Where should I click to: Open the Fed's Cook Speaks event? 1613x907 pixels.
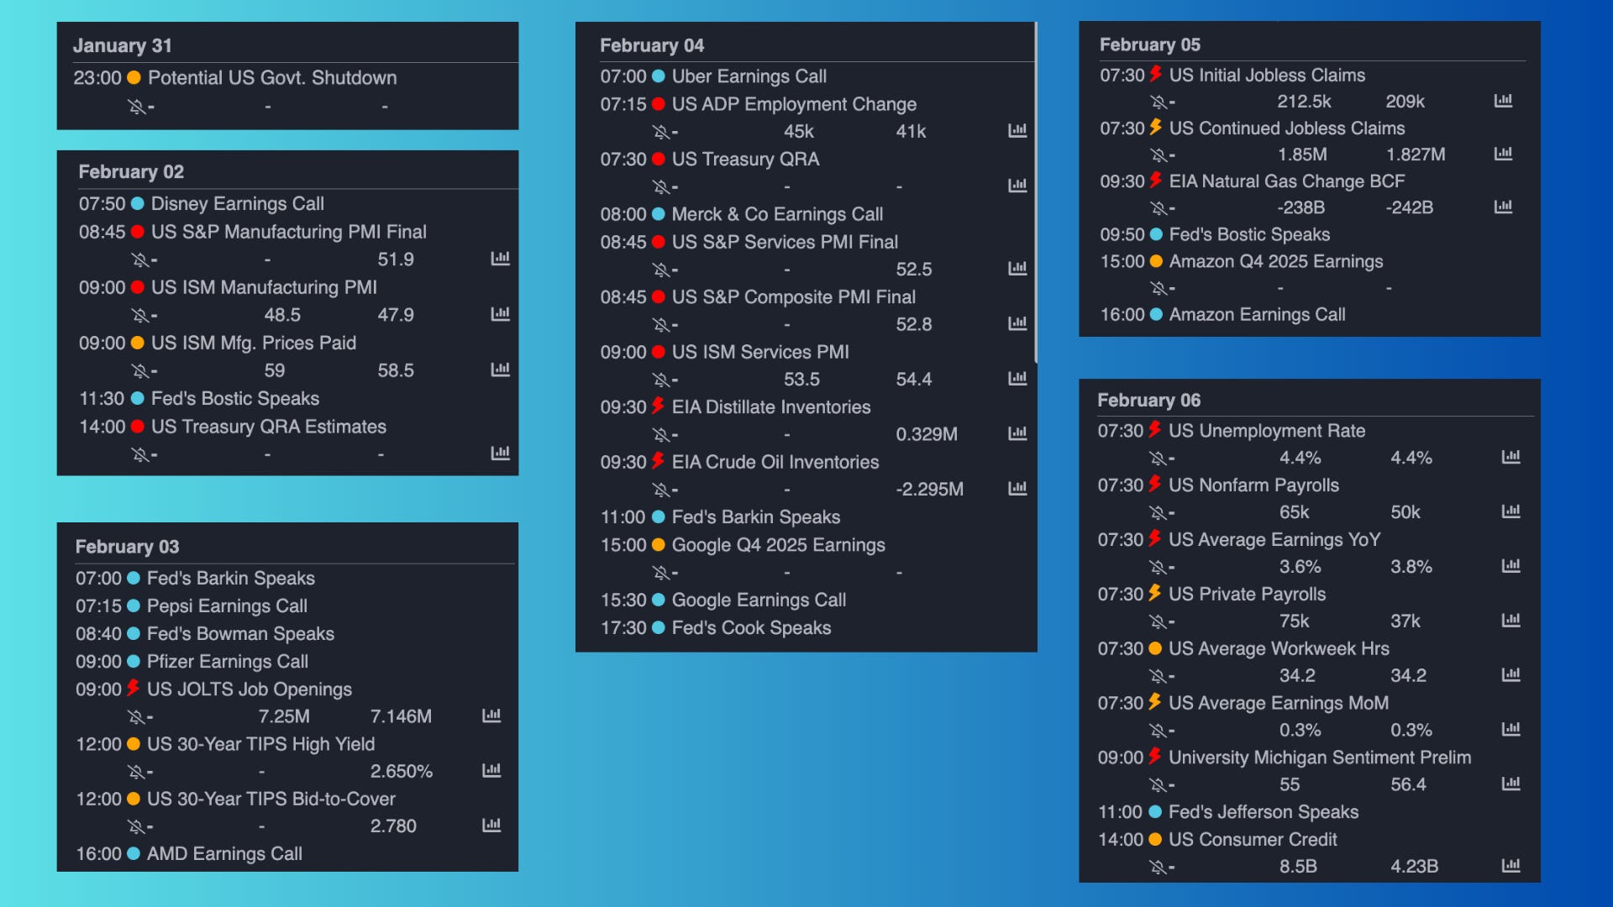point(750,628)
